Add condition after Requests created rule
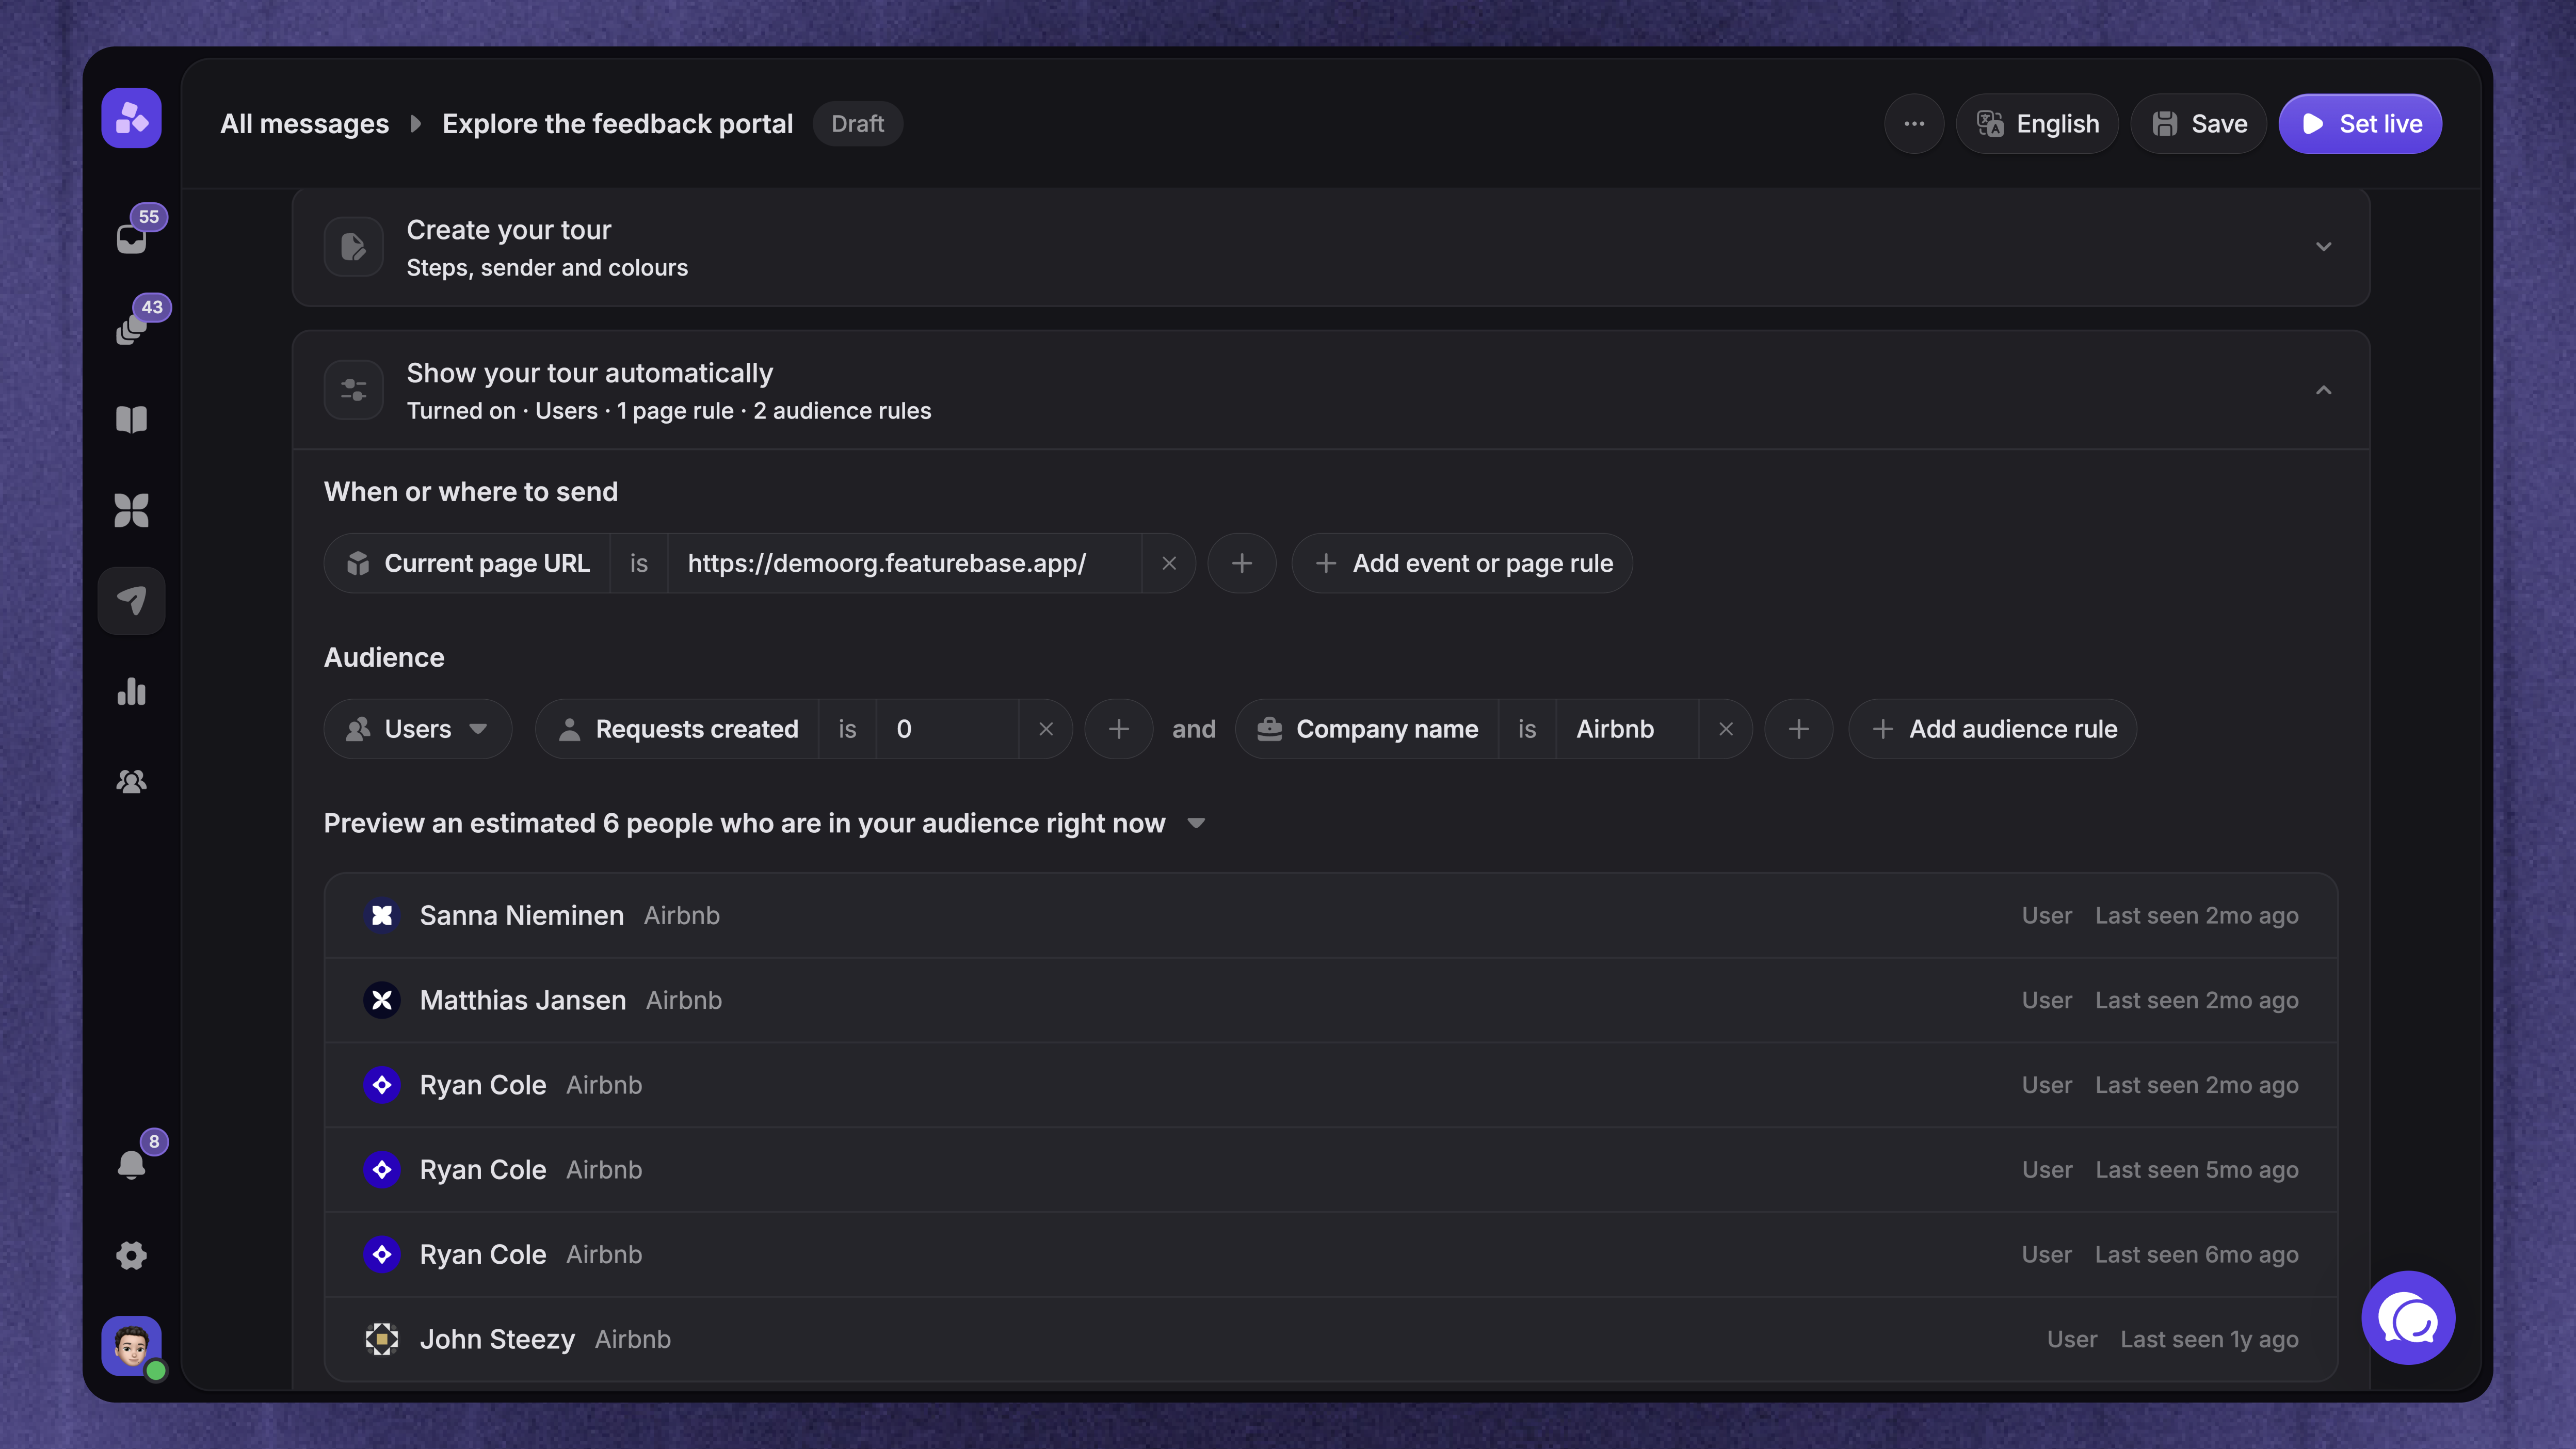 click(x=1119, y=729)
